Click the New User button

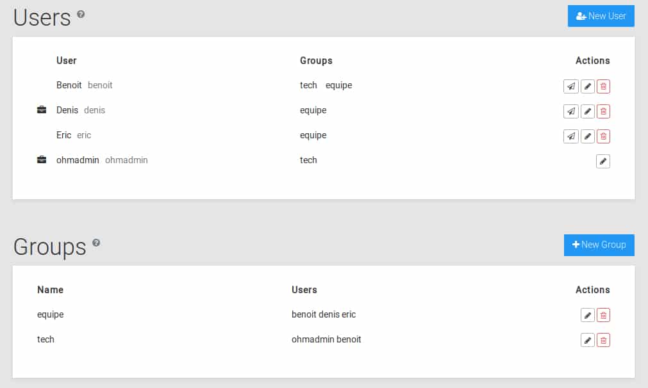tap(601, 16)
